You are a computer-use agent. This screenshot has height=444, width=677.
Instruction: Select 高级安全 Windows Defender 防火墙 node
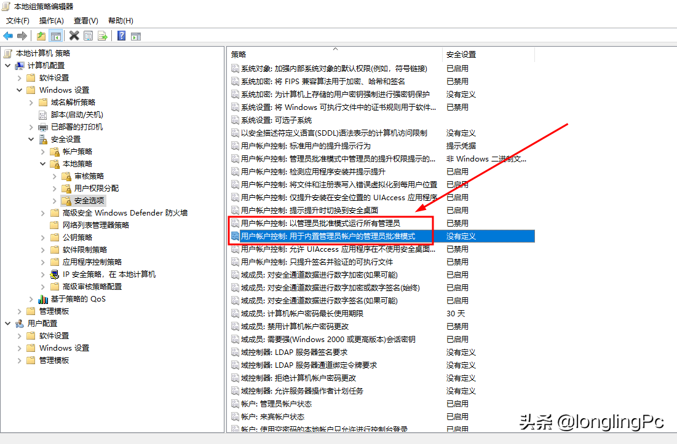125,213
